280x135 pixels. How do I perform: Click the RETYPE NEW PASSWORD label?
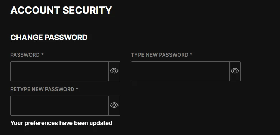pyautogui.click(x=42, y=89)
